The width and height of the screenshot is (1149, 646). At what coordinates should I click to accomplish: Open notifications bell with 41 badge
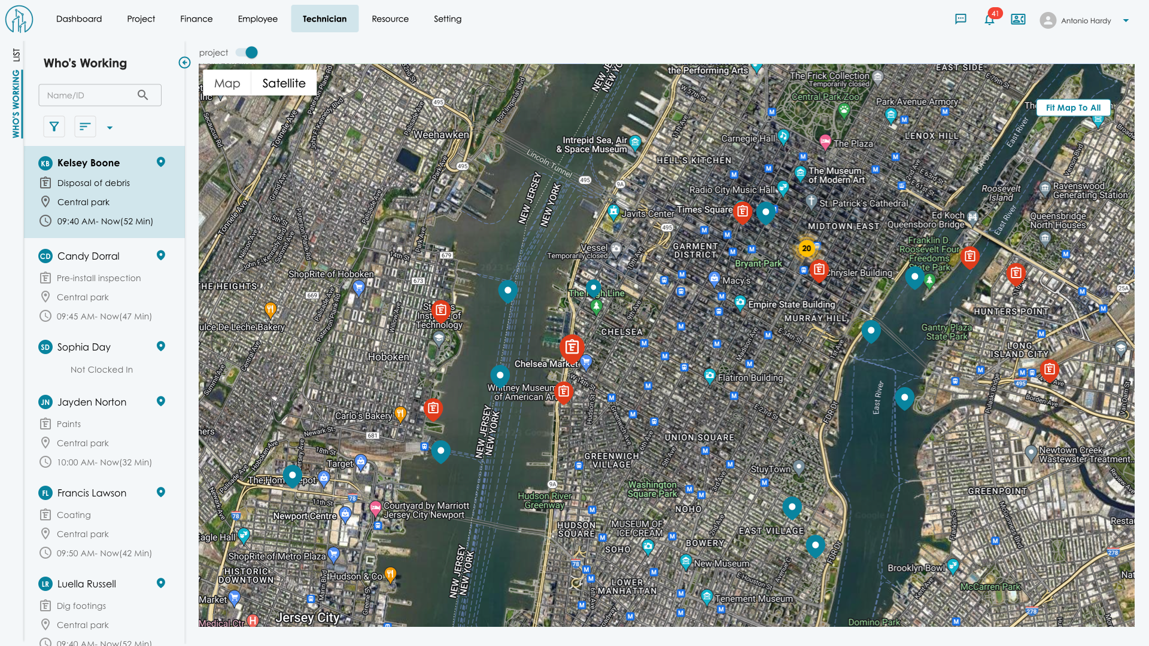coord(989,19)
